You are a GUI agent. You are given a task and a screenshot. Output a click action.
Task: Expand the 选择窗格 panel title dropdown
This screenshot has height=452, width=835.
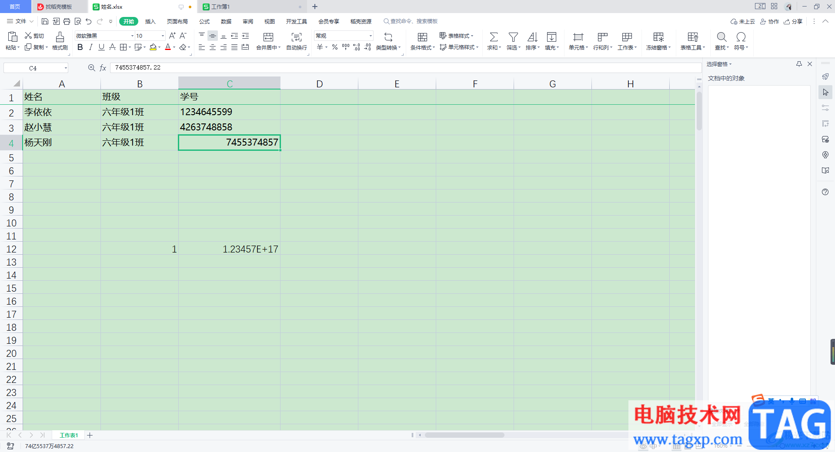[719, 64]
